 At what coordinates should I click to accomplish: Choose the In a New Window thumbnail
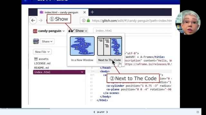[x=82, y=46]
